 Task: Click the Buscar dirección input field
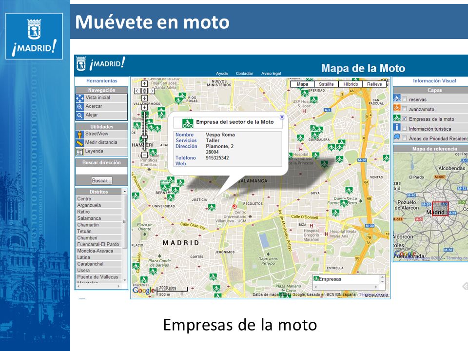(101, 171)
